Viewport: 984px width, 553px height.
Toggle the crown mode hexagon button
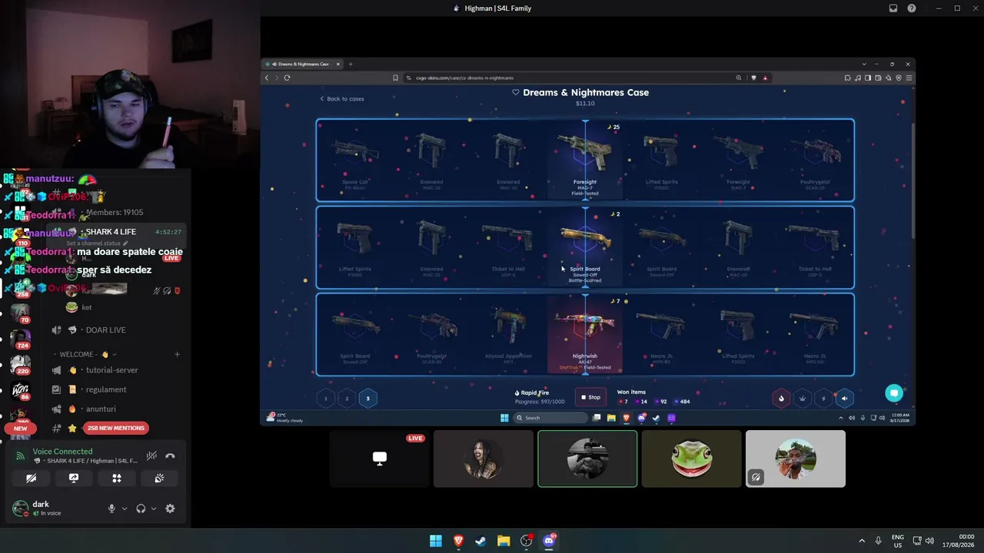[x=803, y=398]
